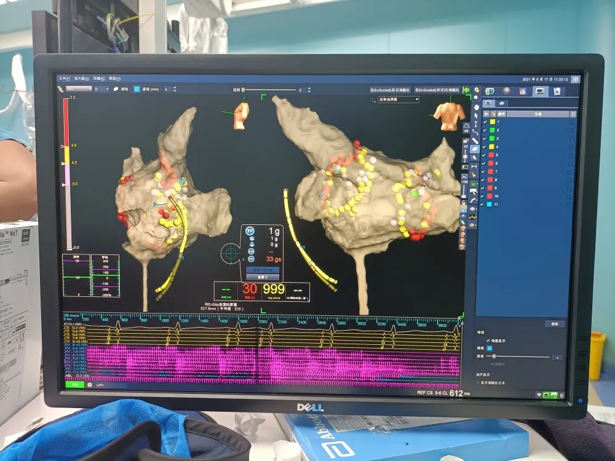Choose the curved line drawing tool
The image size is (615, 461).
point(475,132)
